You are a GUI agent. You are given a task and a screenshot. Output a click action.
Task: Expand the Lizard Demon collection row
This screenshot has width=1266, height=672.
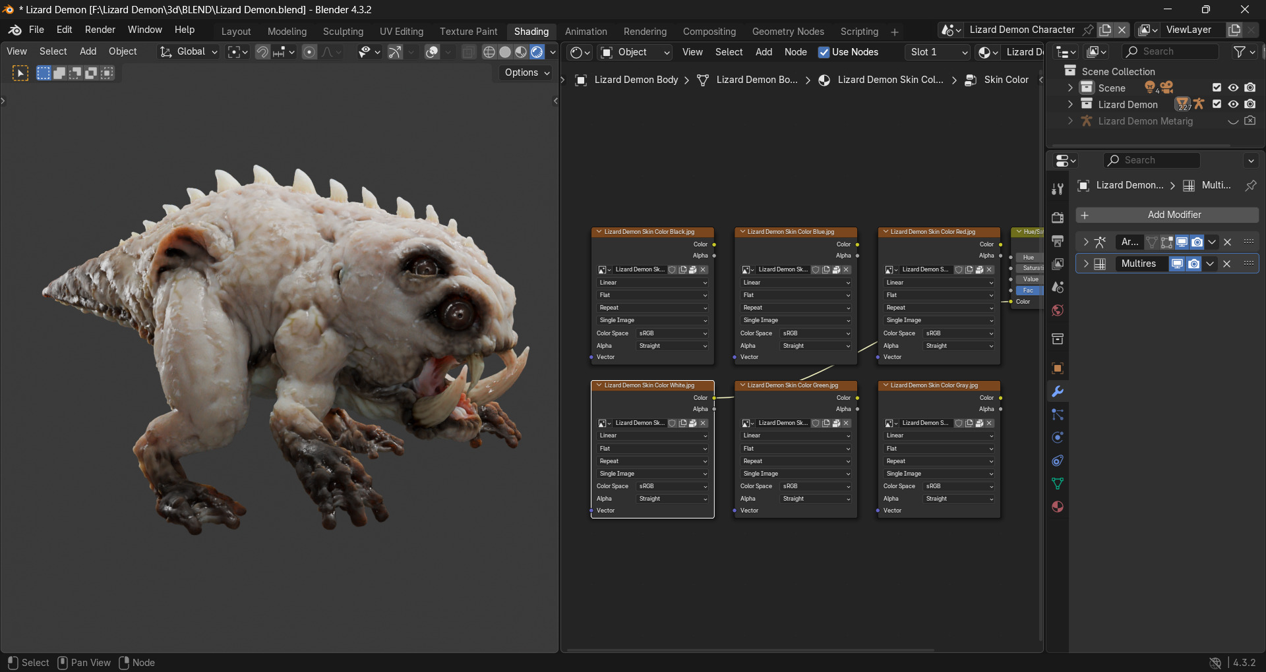pyautogui.click(x=1070, y=104)
